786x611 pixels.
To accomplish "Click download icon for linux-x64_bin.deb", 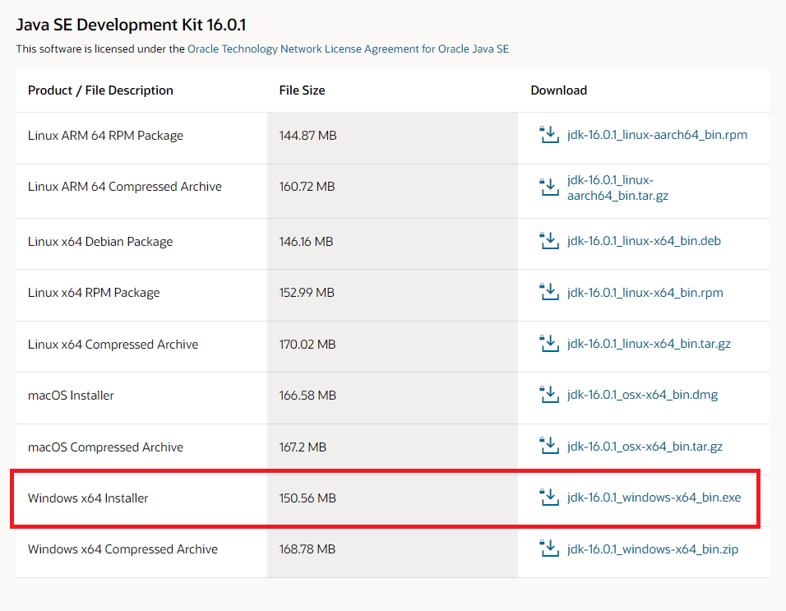I will [549, 241].
